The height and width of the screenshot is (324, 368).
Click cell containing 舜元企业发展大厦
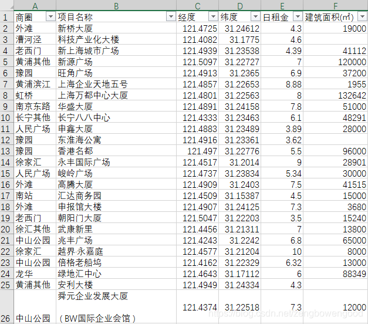tap(116, 307)
